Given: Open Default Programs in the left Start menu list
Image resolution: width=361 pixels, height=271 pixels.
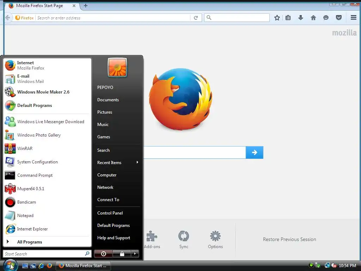Looking at the screenshot, I should [47, 105].
